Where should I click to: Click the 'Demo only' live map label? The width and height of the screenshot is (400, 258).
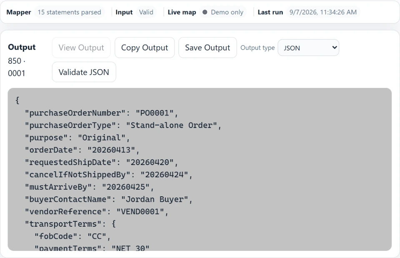coord(227,12)
